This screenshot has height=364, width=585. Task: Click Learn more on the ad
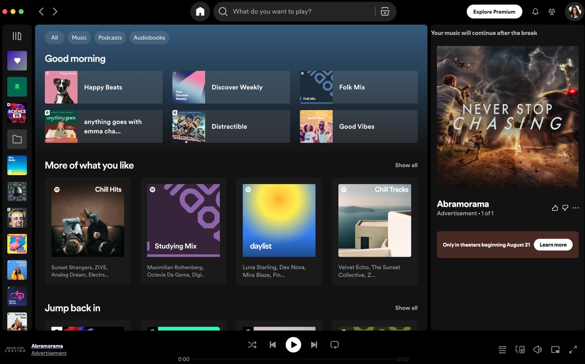tap(553, 245)
